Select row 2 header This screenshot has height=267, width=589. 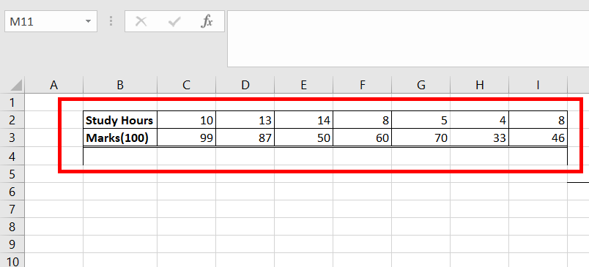[12, 120]
